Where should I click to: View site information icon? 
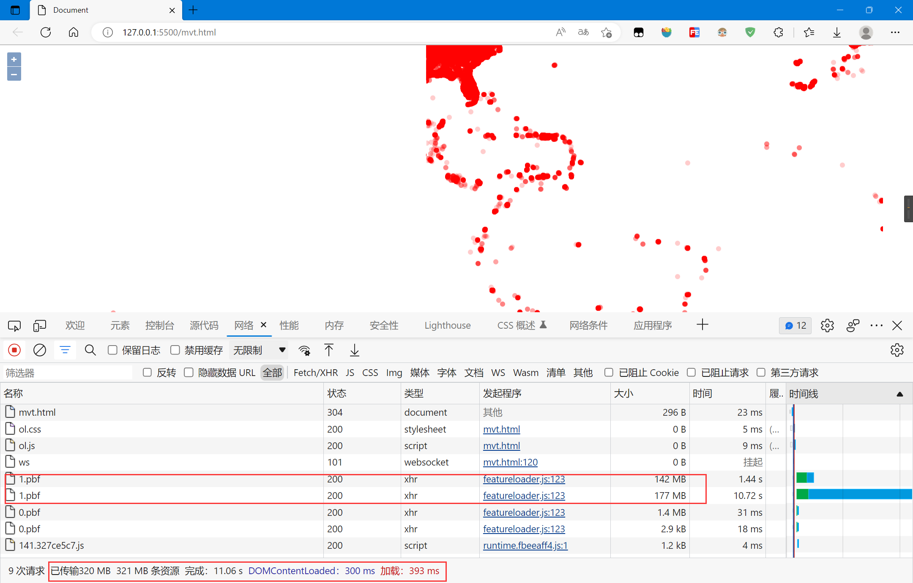tap(108, 32)
